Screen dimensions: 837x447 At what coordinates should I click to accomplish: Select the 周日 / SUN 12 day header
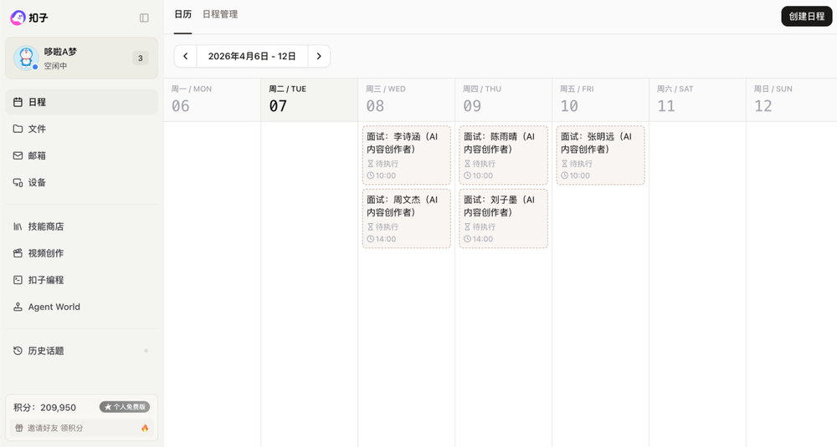792,99
